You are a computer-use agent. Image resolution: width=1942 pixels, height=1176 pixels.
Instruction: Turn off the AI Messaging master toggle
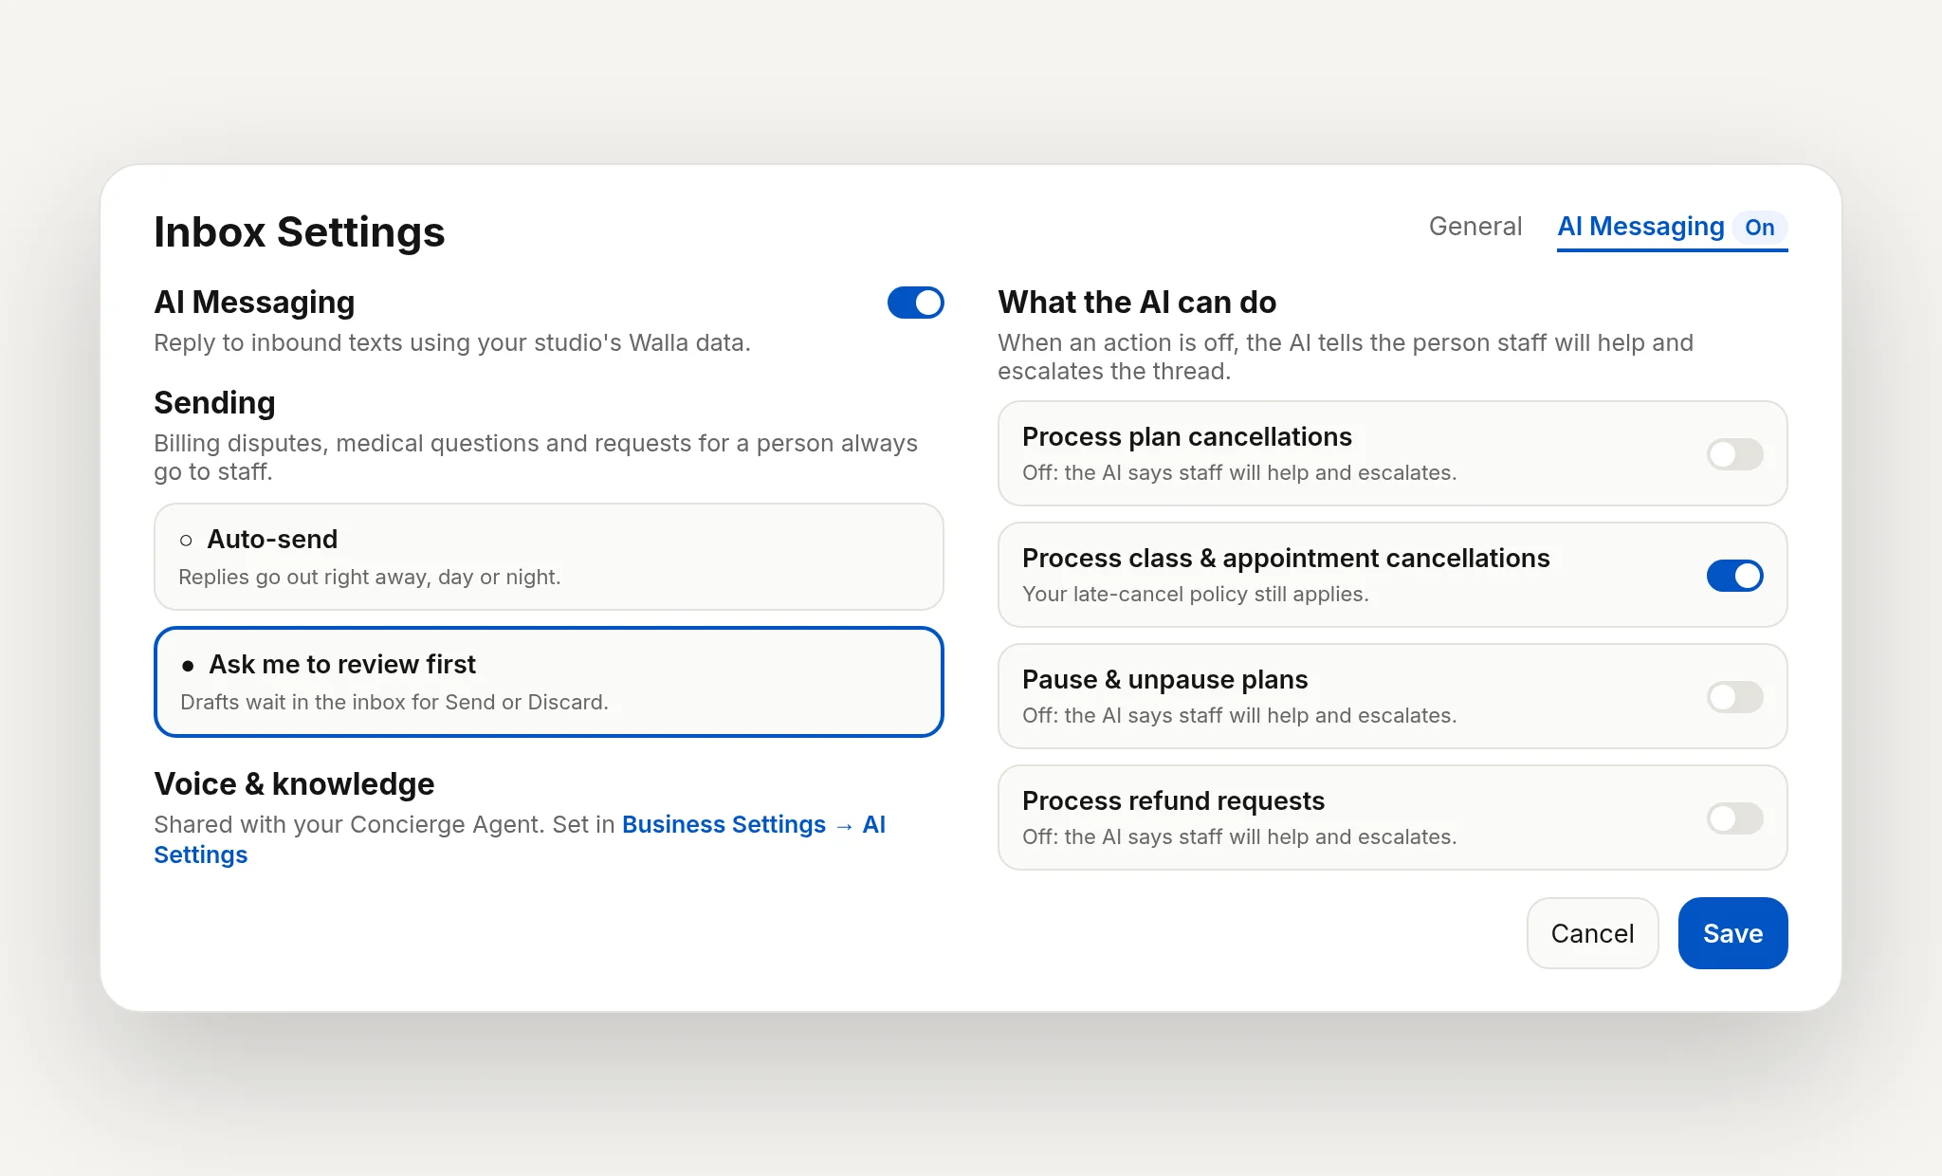915,303
